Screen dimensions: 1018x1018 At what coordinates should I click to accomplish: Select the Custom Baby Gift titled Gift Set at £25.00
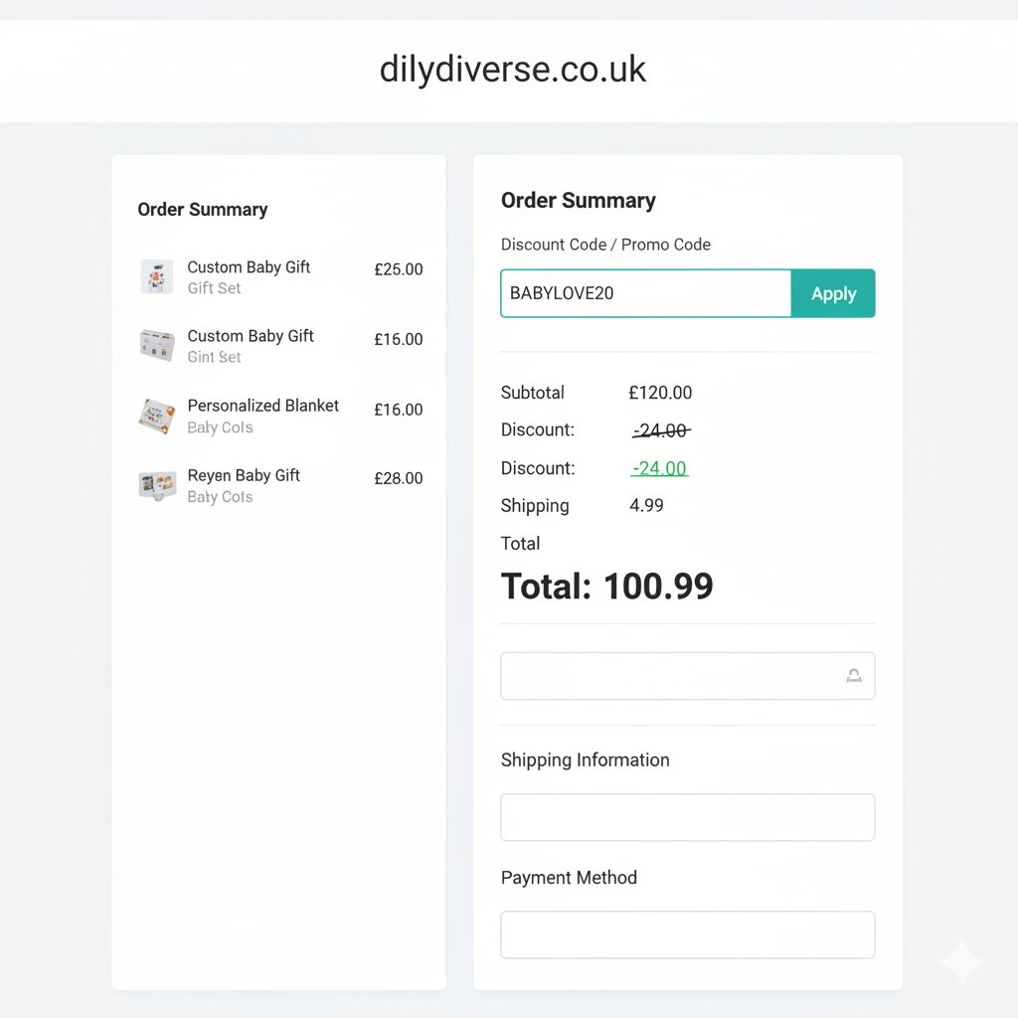click(249, 267)
